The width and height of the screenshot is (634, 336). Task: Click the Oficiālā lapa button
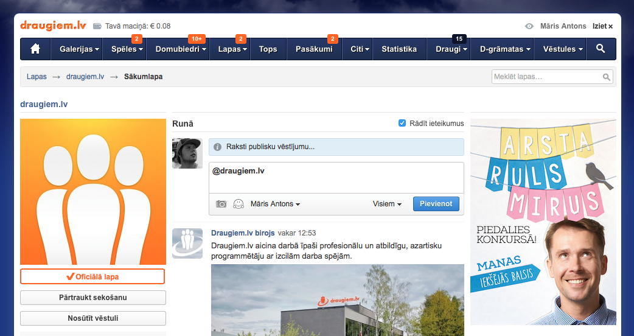[x=92, y=276]
